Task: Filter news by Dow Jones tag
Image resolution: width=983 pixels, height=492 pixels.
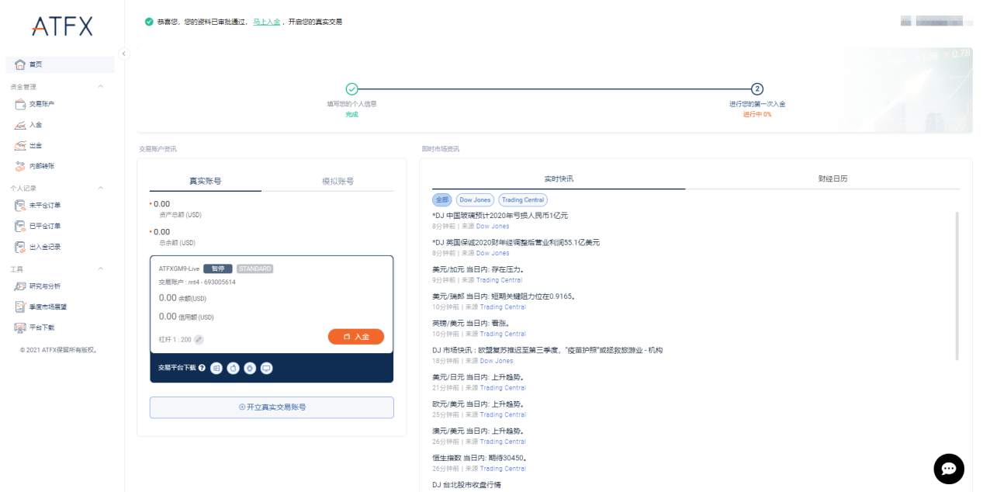Action: point(475,199)
